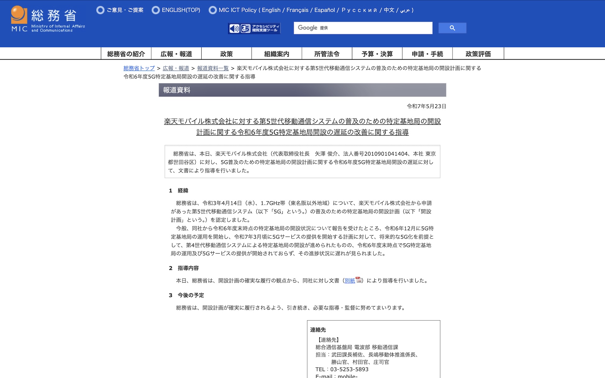
Task: Open the 別紙 PDF icon
Action: pyautogui.click(x=359, y=280)
